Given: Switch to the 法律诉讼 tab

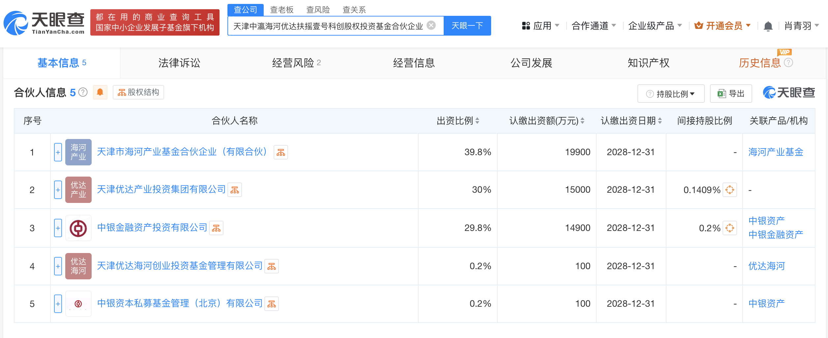Looking at the screenshot, I should 179,63.
